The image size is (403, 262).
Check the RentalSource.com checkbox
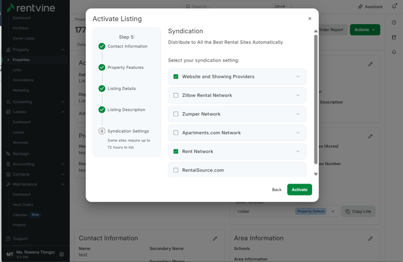pyautogui.click(x=176, y=170)
